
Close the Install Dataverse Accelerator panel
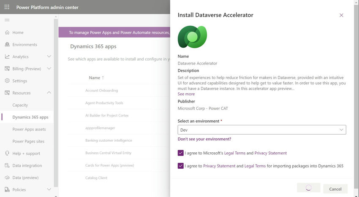(341, 15)
